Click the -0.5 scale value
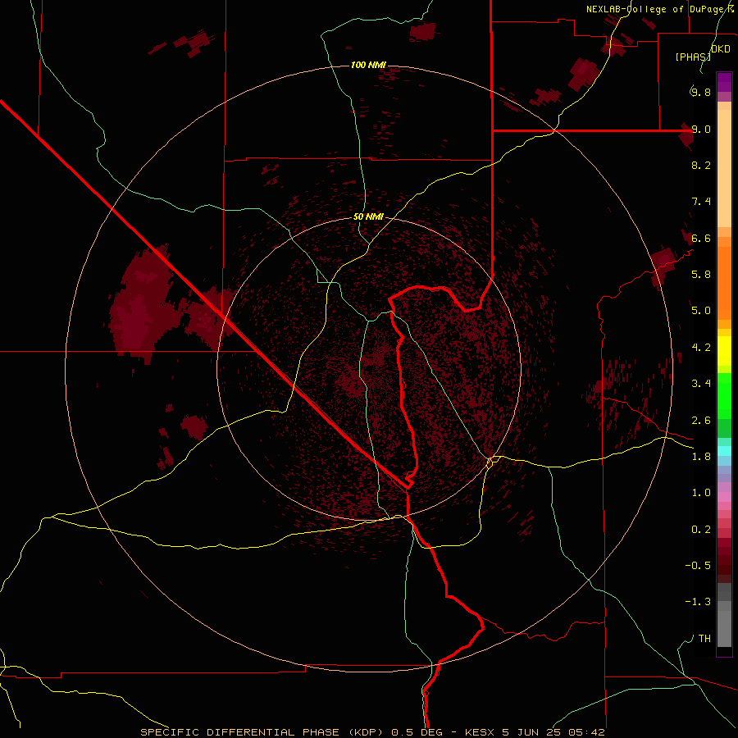This screenshot has height=738, width=738. tap(698, 565)
